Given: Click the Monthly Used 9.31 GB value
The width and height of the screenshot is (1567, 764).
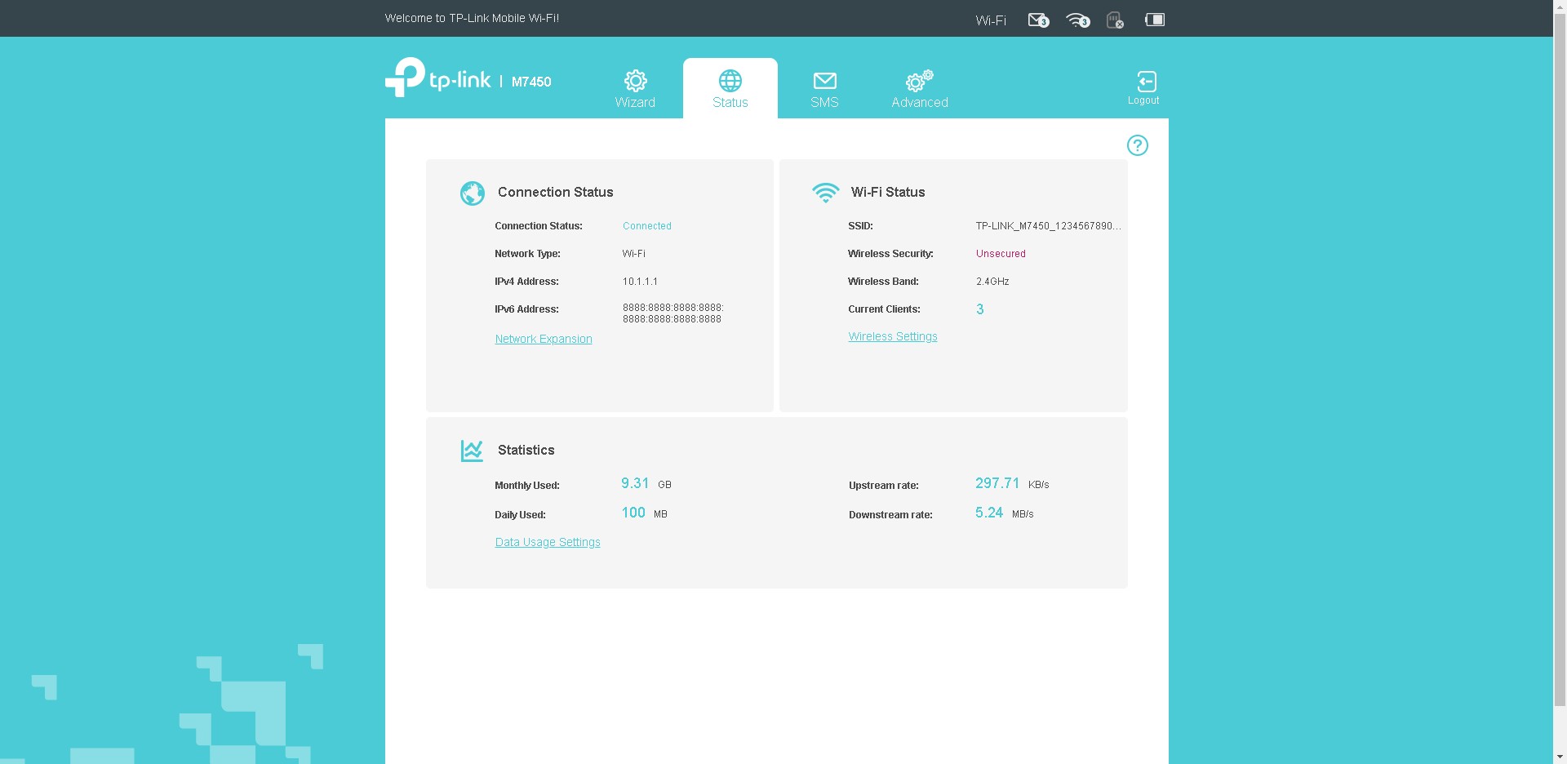Looking at the screenshot, I should tap(646, 484).
